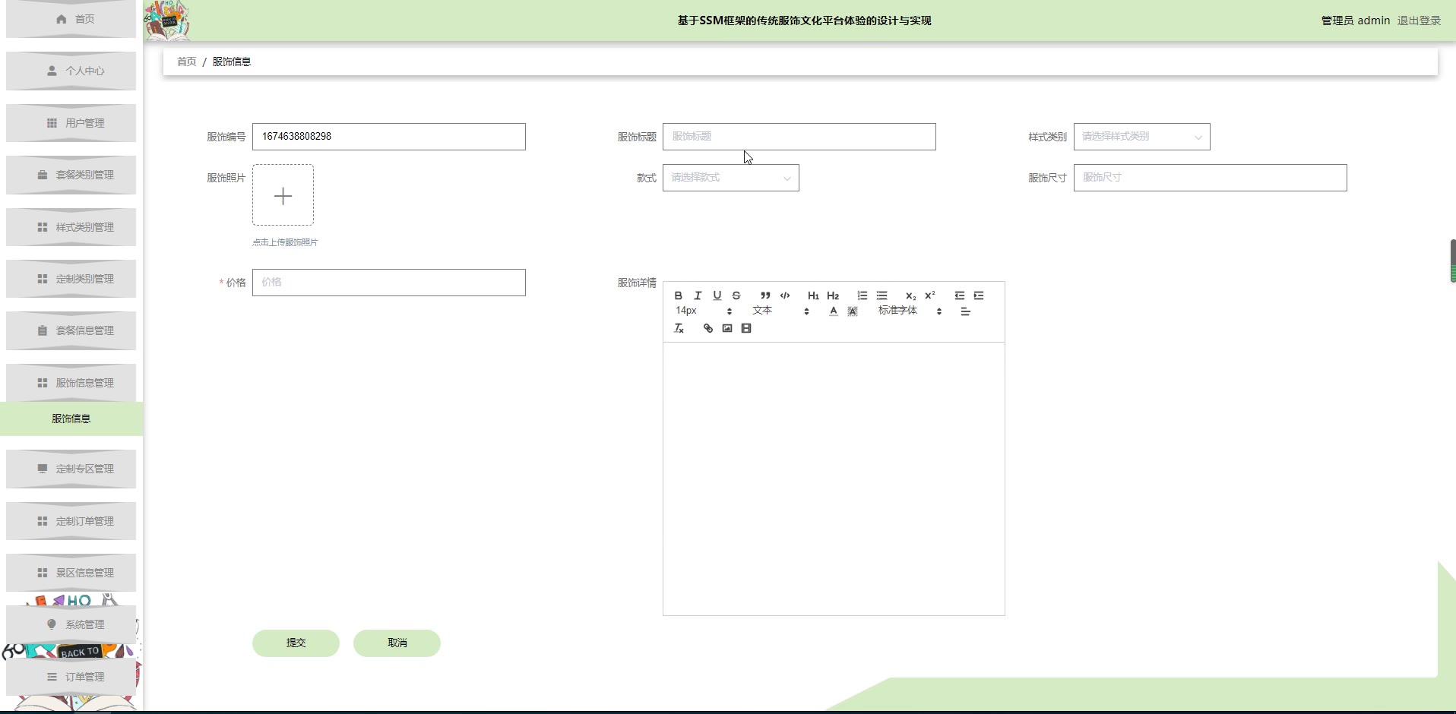Start an ordered numbered list

tap(862, 295)
